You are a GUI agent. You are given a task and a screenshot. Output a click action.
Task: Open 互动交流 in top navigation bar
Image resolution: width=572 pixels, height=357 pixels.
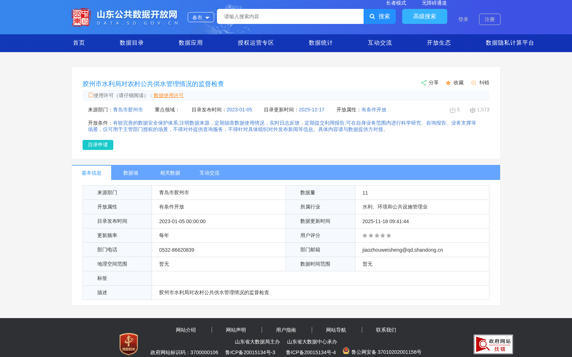380,43
